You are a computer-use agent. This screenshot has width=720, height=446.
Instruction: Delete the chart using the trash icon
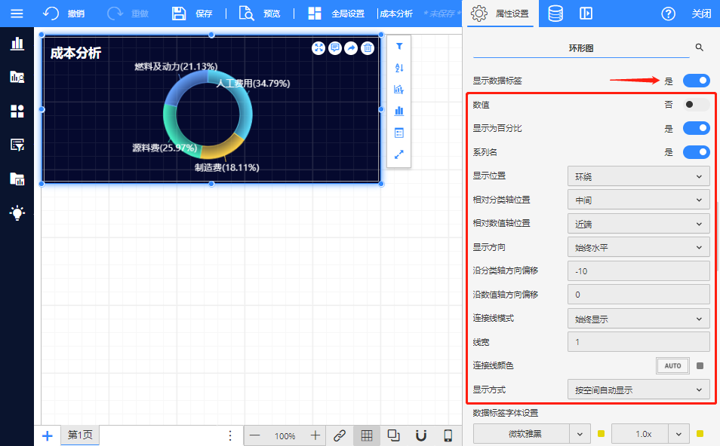368,48
